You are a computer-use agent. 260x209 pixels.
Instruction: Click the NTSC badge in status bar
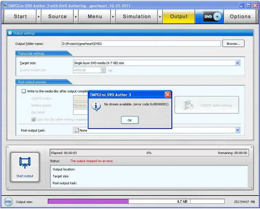pyautogui.click(x=8, y=201)
